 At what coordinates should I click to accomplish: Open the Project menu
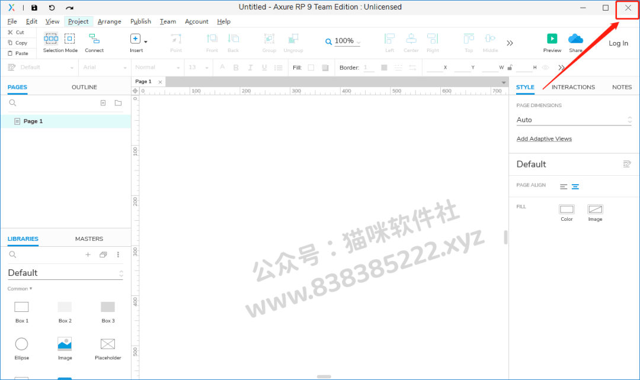pos(78,21)
